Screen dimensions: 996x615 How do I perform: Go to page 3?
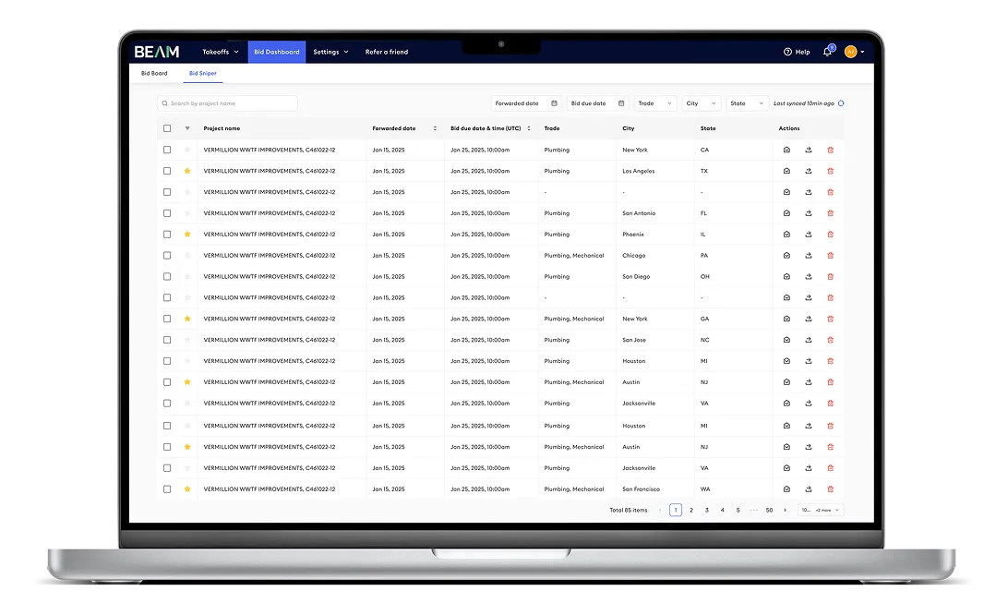707,510
